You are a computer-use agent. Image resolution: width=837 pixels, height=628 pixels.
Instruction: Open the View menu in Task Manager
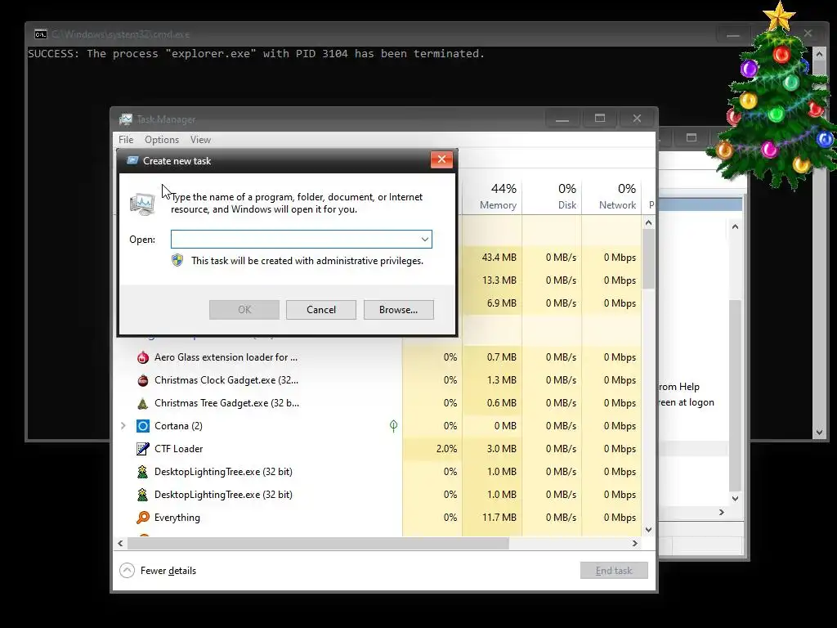tap(200, 139)
